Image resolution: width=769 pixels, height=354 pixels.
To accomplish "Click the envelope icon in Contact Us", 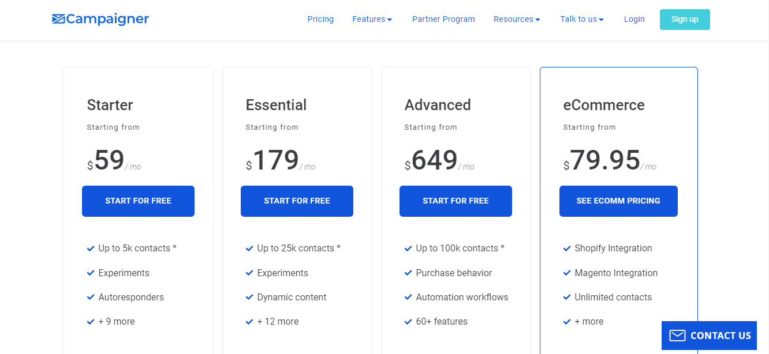I will pyautogui.click(x=677, y=336).
